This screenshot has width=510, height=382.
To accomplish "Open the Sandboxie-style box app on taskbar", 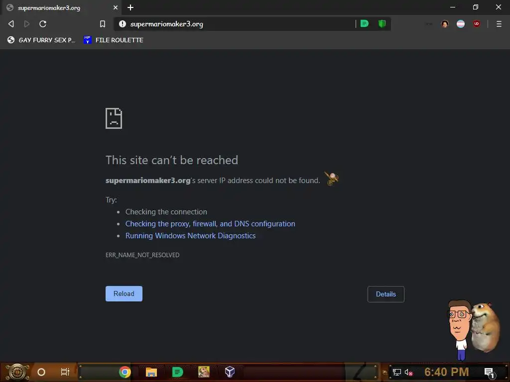I will [204, 372].
